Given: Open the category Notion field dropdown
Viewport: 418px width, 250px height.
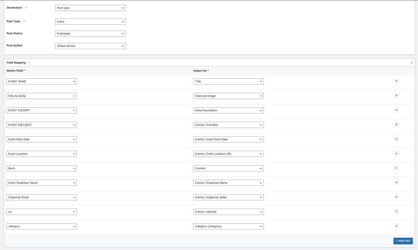Looking at the screenshot, I should 42,226.
